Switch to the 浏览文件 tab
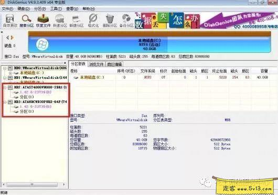The height and width of the screenshot is (195, 278). 97,64
